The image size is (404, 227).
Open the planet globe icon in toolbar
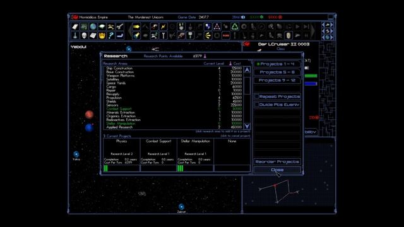(x=93, y=26)
